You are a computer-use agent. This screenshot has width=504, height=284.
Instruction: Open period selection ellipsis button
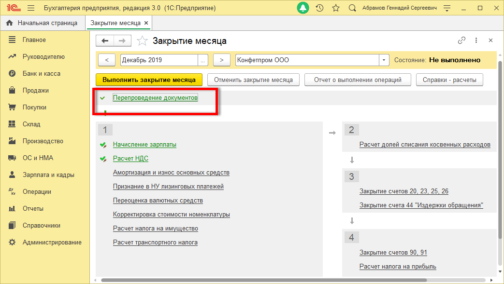click(203, 60)
